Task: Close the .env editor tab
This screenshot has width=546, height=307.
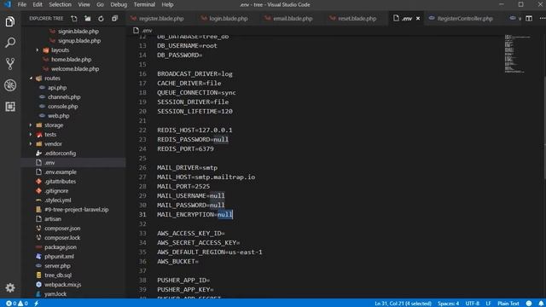Action: [x=418, y=19]
